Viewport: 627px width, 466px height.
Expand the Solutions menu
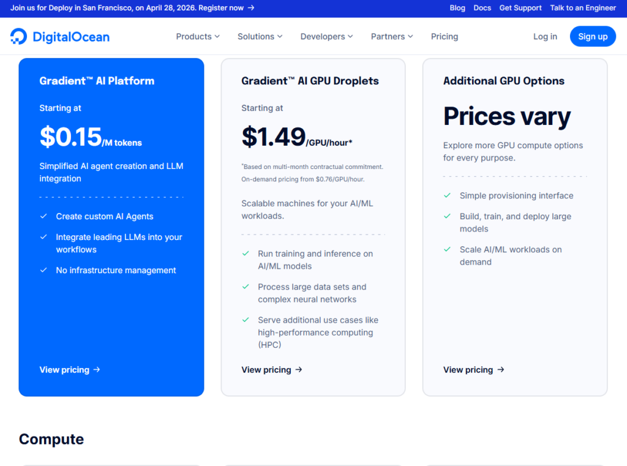[x=260, y=37]
